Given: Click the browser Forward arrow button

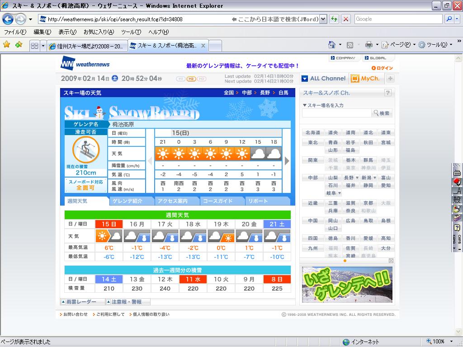Looking at the screenshot, I should pyautogui.click(x=21, y=19).
